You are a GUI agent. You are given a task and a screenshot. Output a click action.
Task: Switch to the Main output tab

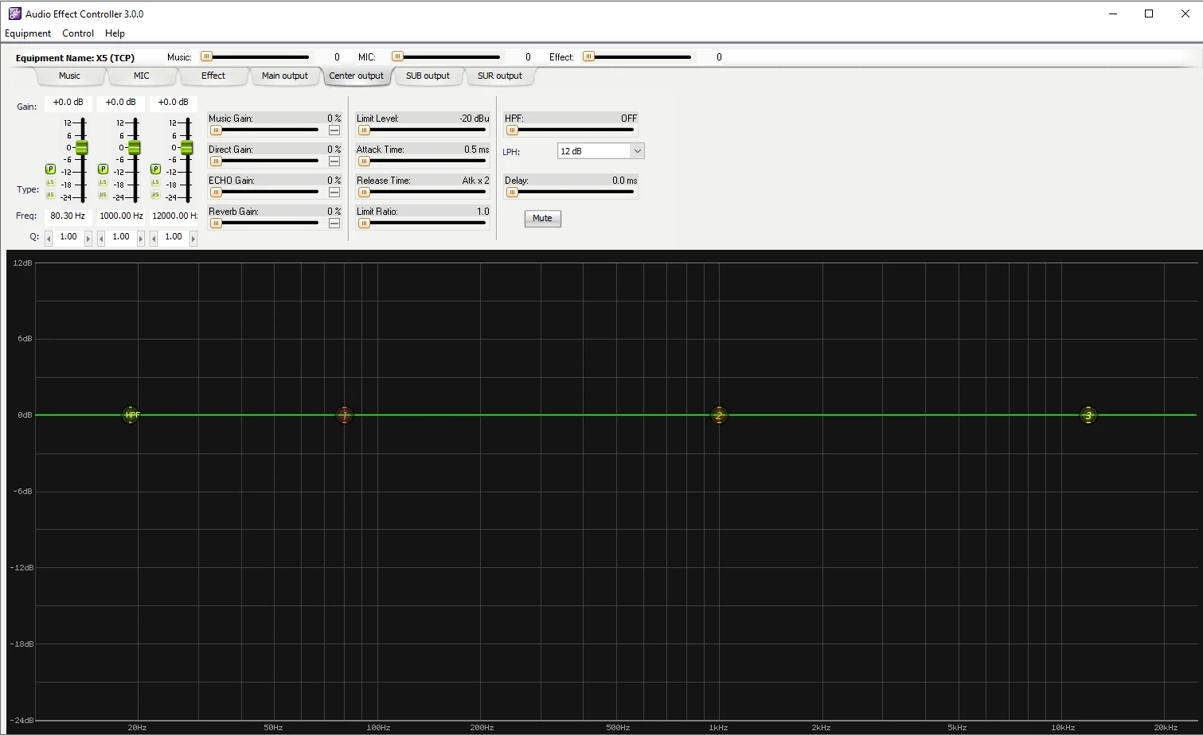coord(284,76)
